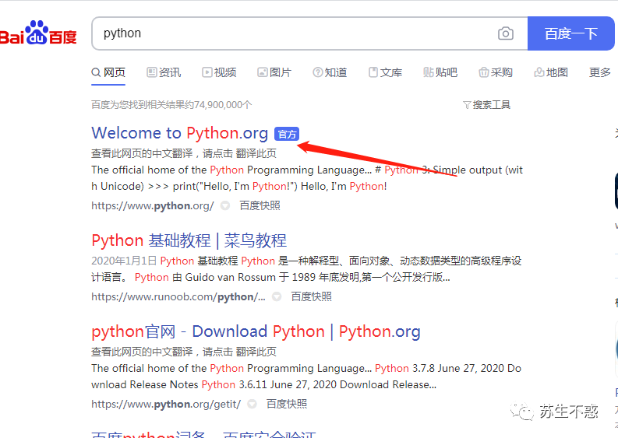Expand dropdown arrow next to runoob.com URL
The width and height of the screenshot is (618, 438).
point(277,296)
